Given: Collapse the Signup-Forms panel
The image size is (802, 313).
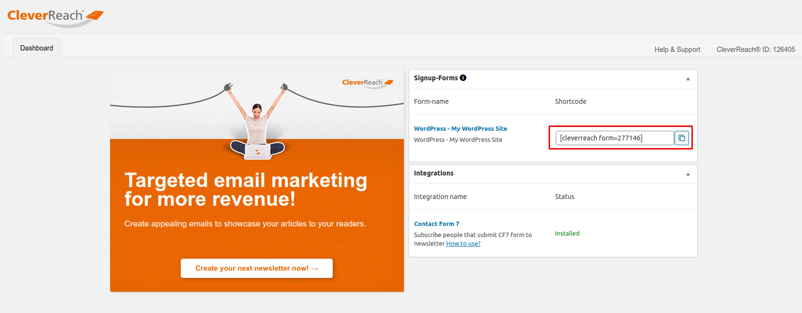Looking at the screenshot, I should [x=688, y=79].
